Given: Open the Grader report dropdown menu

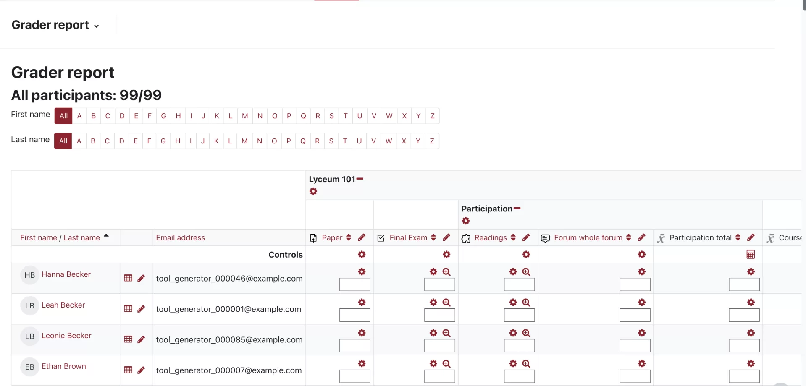Looking at the screenshot, I should (x=55, y=25).
